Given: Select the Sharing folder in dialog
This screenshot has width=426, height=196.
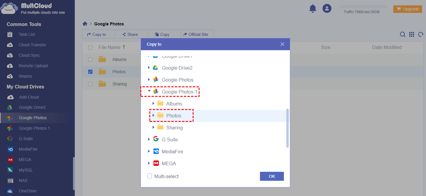Looking at the screenshot, I should pos(174,128).
